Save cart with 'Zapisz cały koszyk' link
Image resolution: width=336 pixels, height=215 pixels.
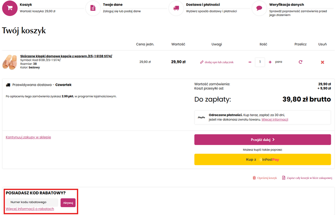coord(307,178)
